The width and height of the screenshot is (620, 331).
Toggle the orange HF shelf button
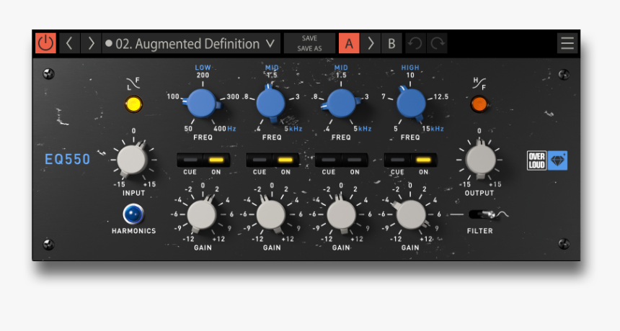pos(479,104)
